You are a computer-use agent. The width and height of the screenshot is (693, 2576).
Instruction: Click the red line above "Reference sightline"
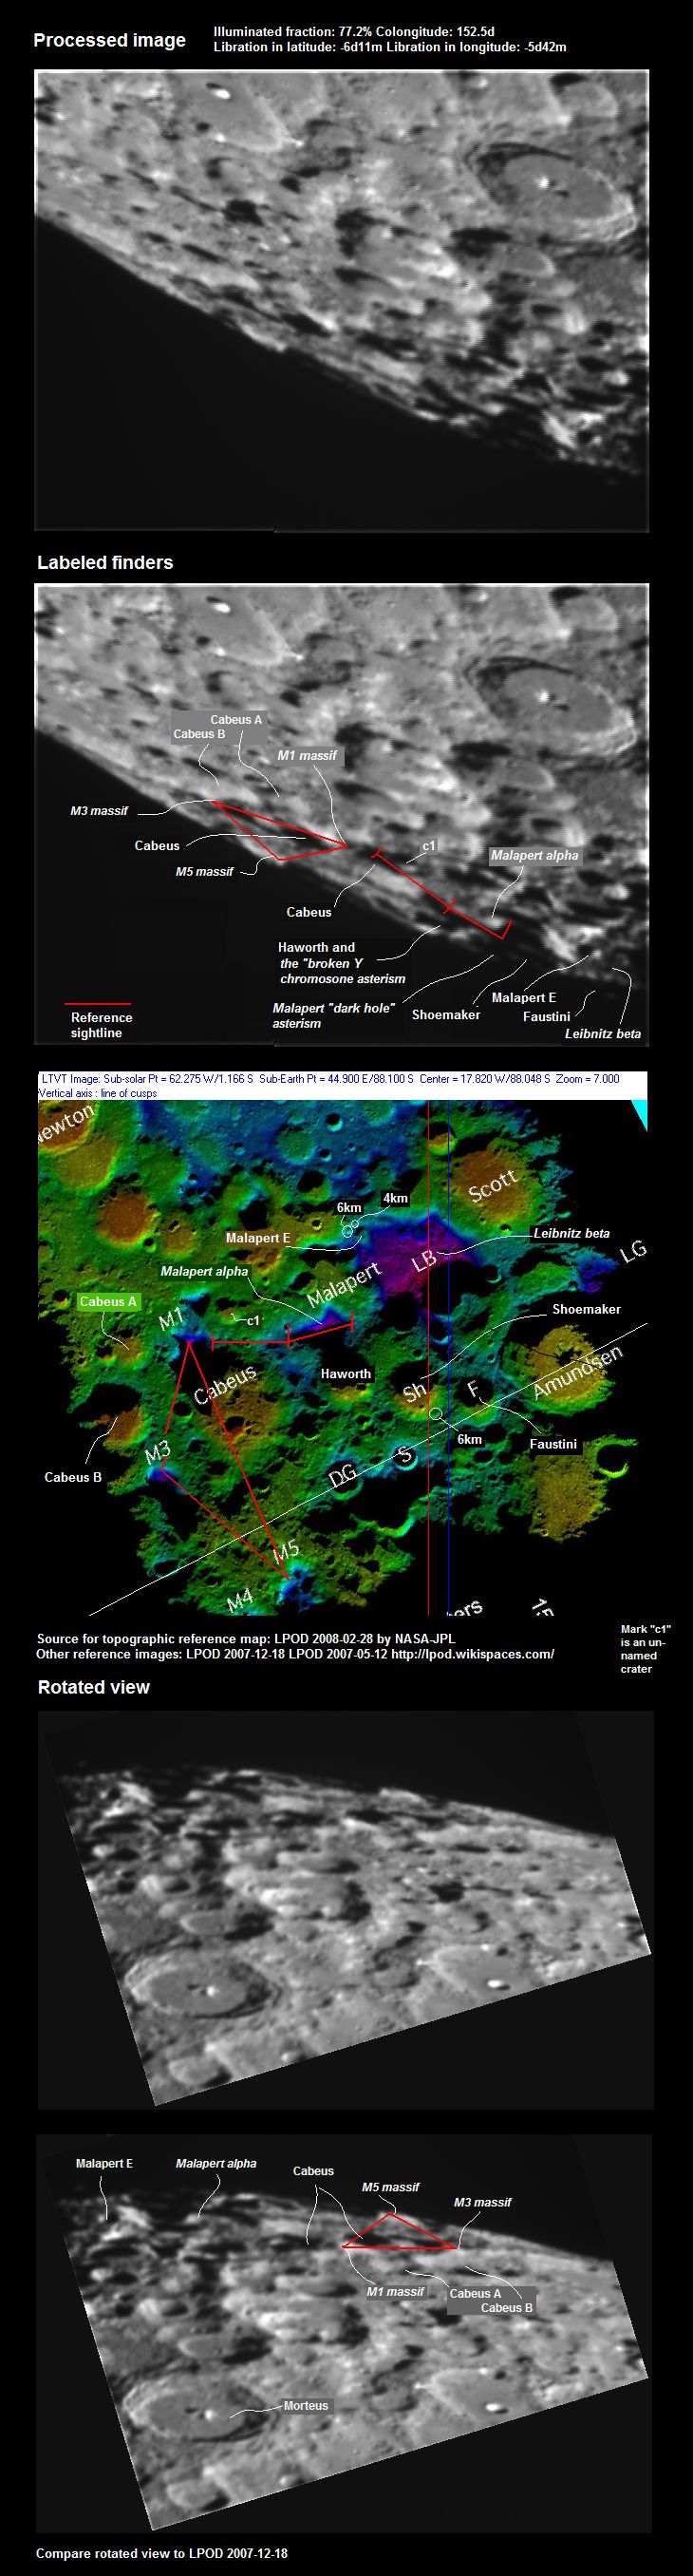(97, 1003)
